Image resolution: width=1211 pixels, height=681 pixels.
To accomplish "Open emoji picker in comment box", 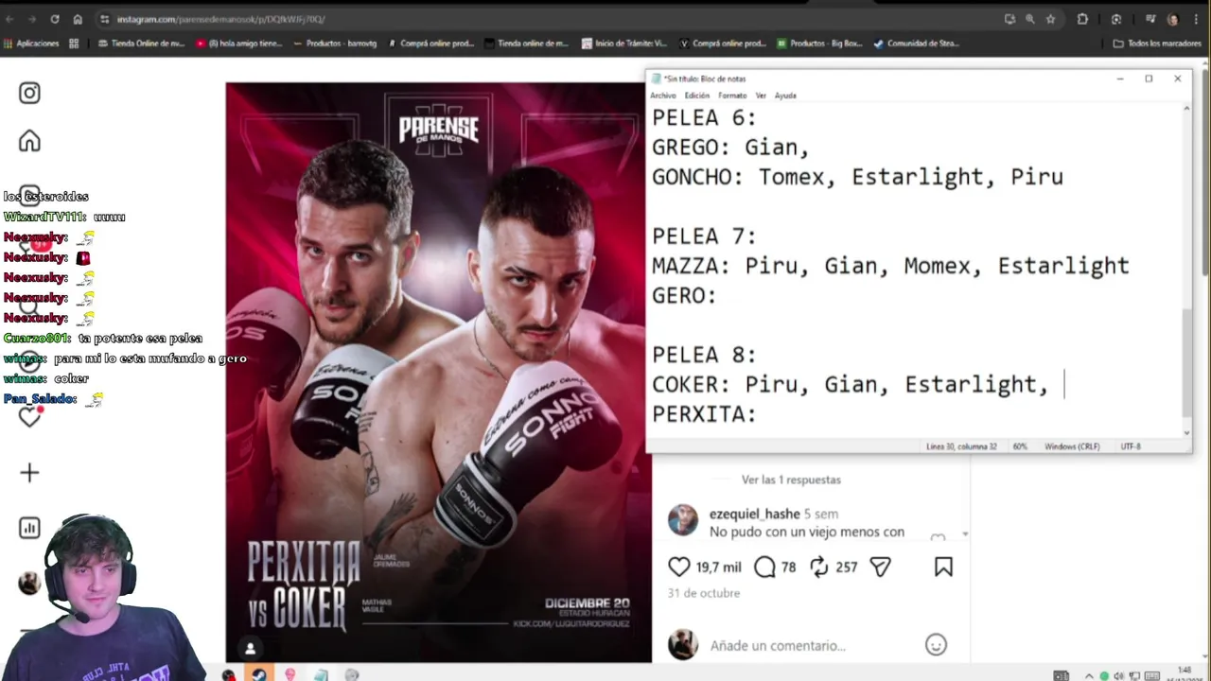I will point(936,645).
